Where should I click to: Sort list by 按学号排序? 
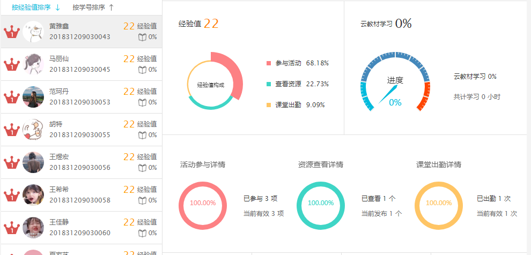[88, 7]
